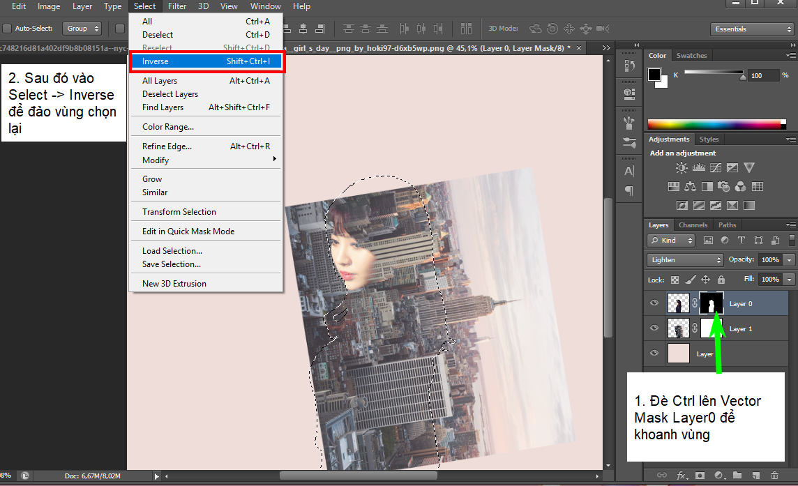The width and height of the screenshot is (798, 486).
Task: Add a Curves adjustment
Action: click(715, 168)
